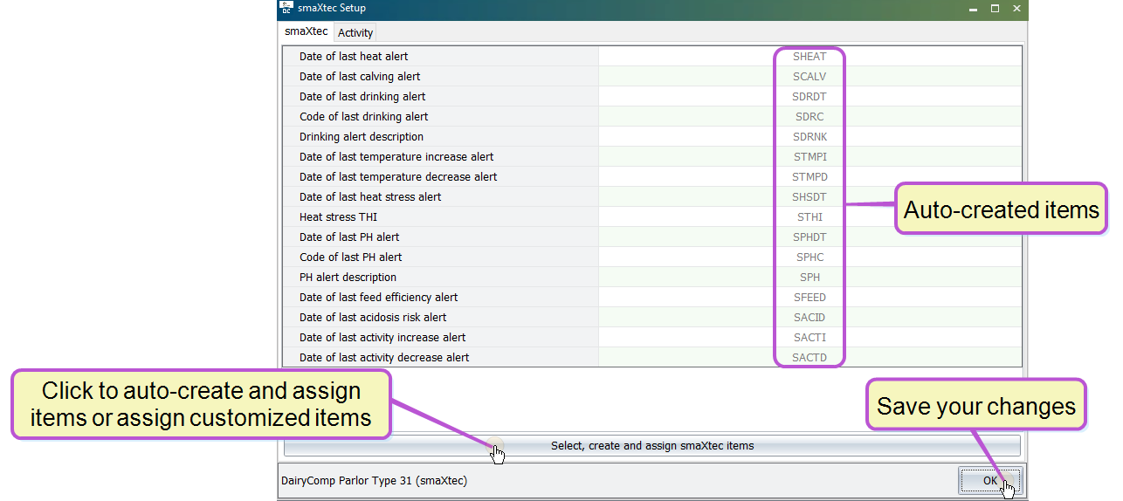This screenshot has width=1123, height=501.
Task: Select the SFEED item cell
Action: (810, 297)
